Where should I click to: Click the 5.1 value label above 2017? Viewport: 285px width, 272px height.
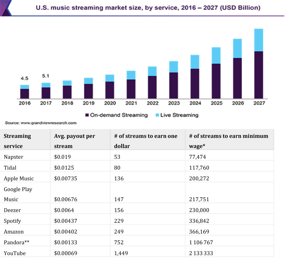pos(46,76)
